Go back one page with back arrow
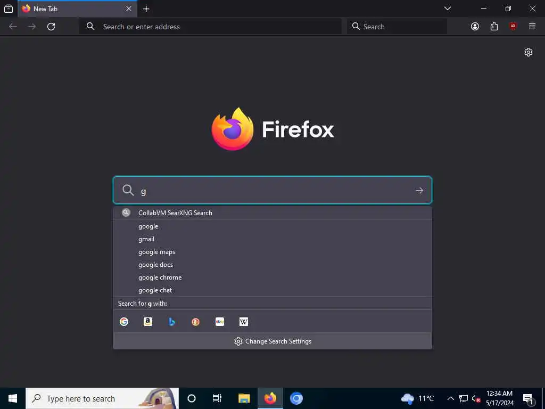 tap(13, 27)
